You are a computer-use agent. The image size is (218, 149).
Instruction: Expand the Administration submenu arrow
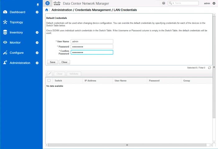pyautogui.click(x=37, y=63)
